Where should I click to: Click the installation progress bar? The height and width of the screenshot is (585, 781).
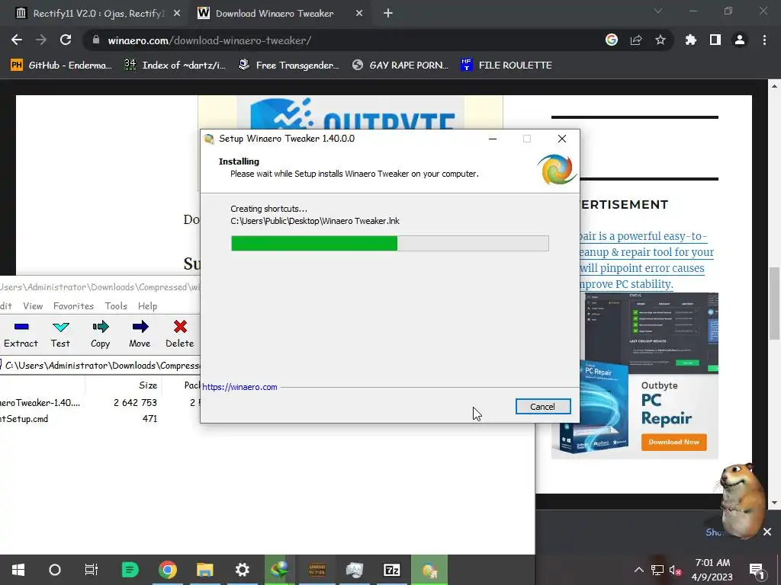(x=390, y=243)
